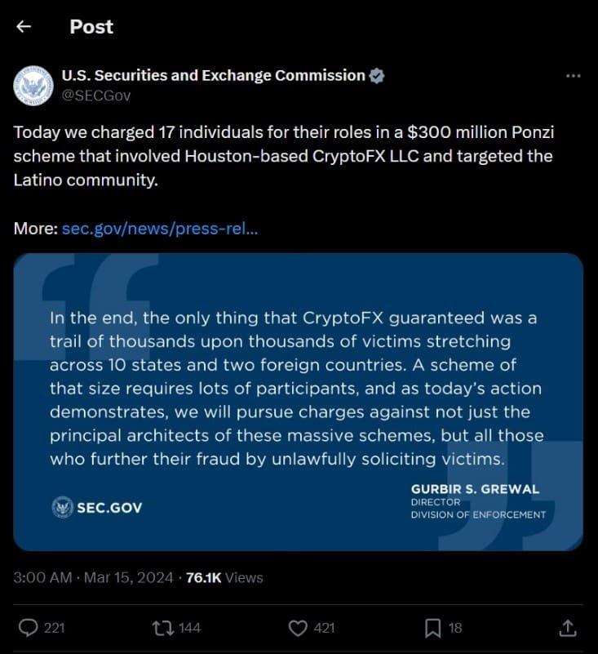This screenshot has height=654, width=598.
Task: Open the sec.gov press release link
Action: [159, 229]
